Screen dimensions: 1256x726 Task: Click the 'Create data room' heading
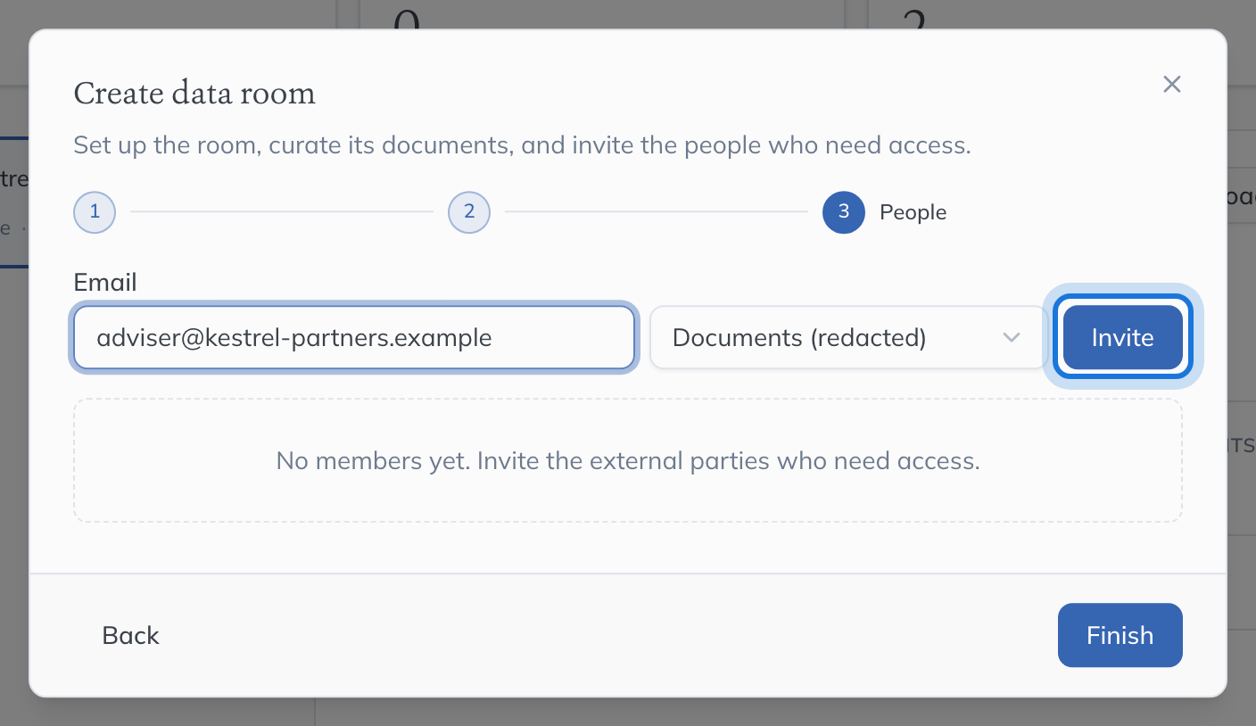[x=194, y=93]
